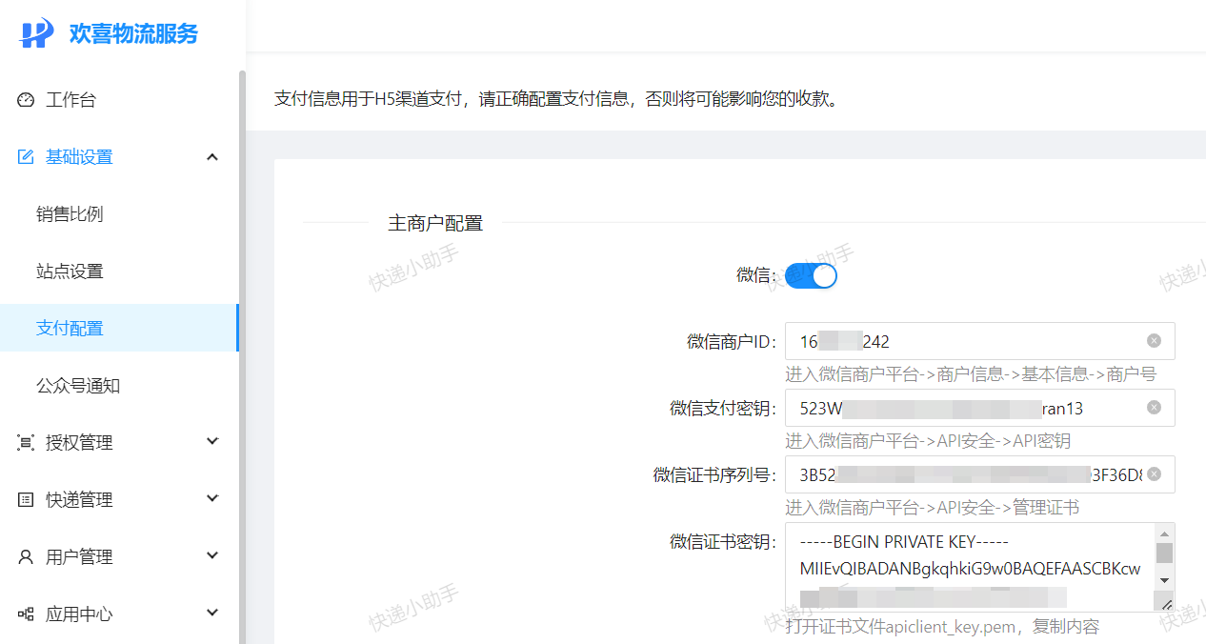The height and width of the screenshot is (644, 1206).
Task: Click the down arrow of the 微信证书密钥 scrollbar
Action: [x=1164, y=580]
